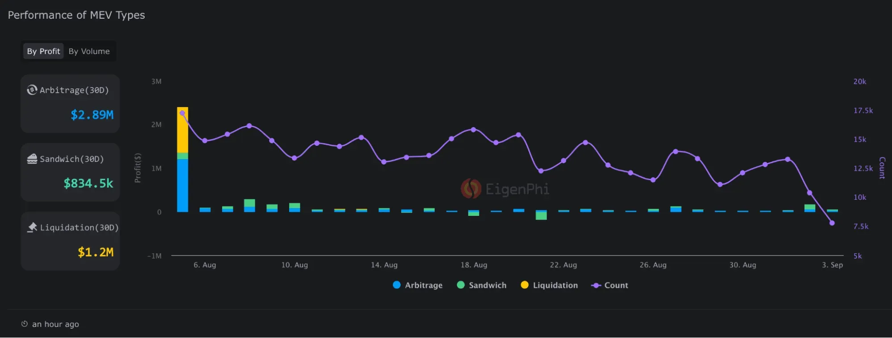Click the 'an hour ago' timestamp text
892x338 pixels.
(x=55, y=324)
